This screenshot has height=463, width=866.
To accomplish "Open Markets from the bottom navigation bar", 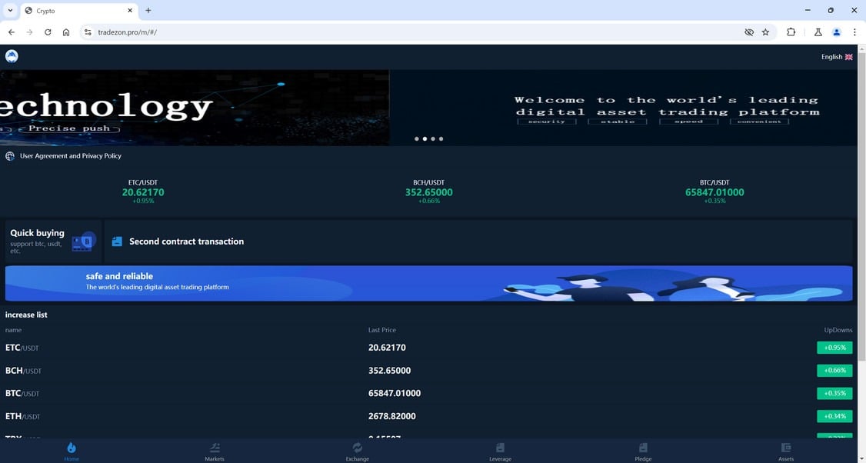I will point(214,447).
